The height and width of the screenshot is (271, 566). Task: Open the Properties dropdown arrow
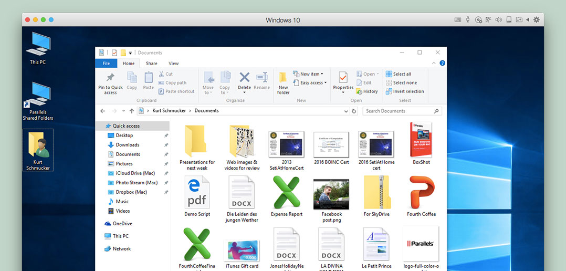tap(343, 92)
